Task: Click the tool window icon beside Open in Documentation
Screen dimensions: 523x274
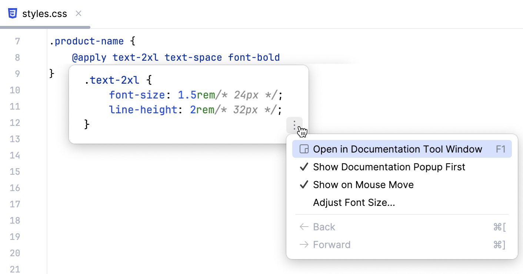Action: (x=304, y=149)
